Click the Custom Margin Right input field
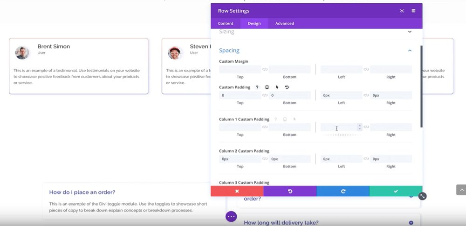 391,69
